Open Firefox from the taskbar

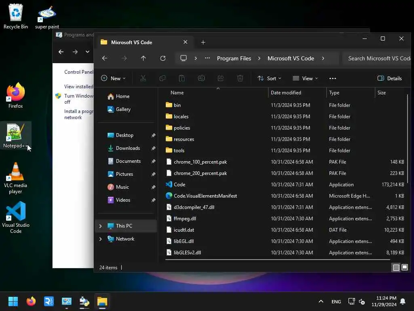pyautogui.click(x=31, y=301)
